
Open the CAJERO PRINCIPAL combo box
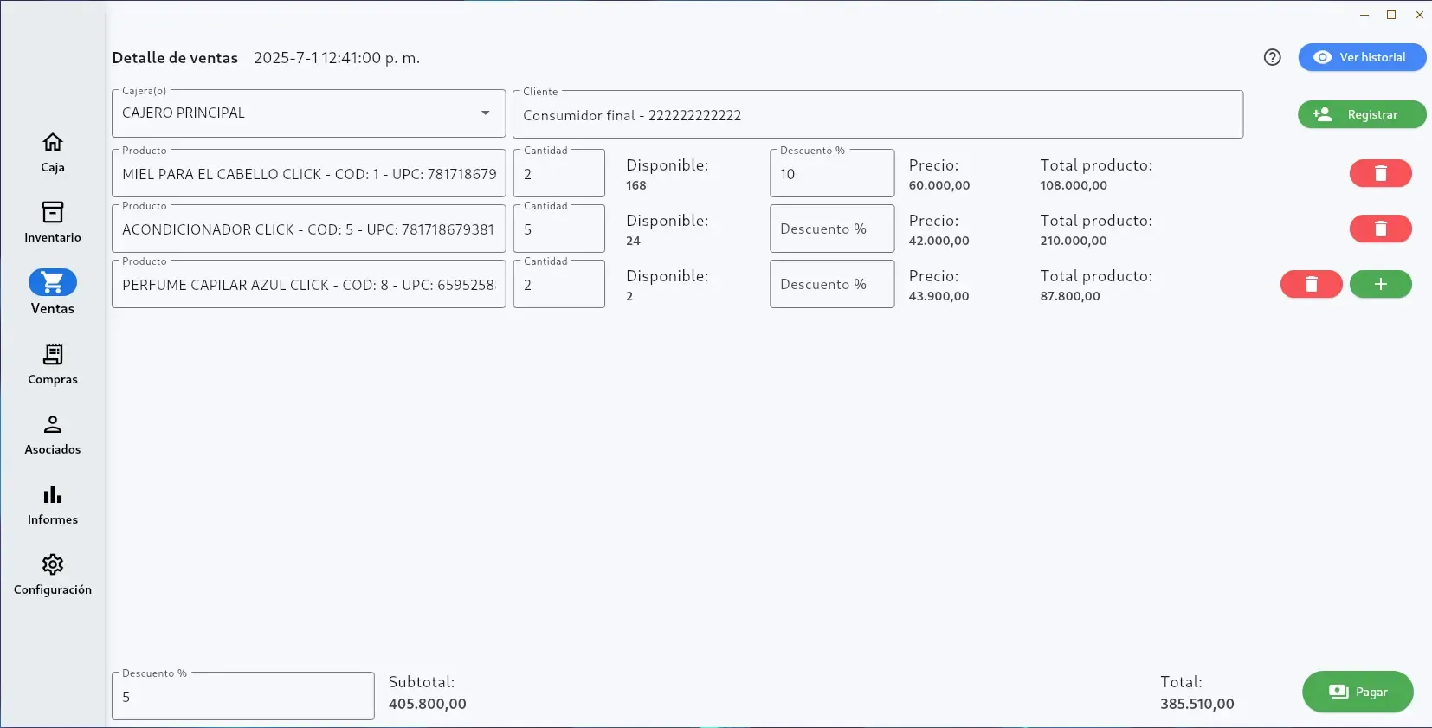click(308, 113)
